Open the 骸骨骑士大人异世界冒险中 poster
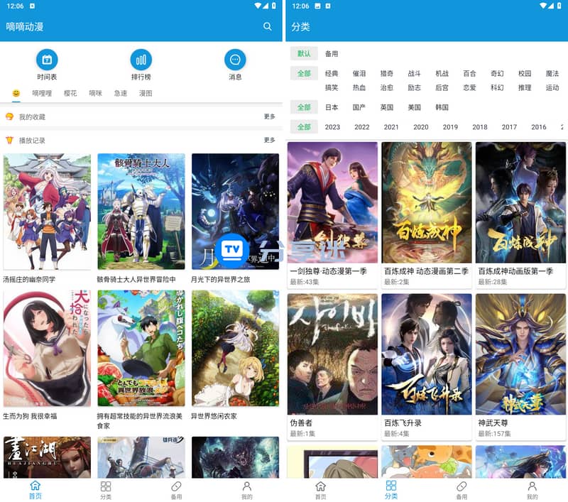 (141, 211)
